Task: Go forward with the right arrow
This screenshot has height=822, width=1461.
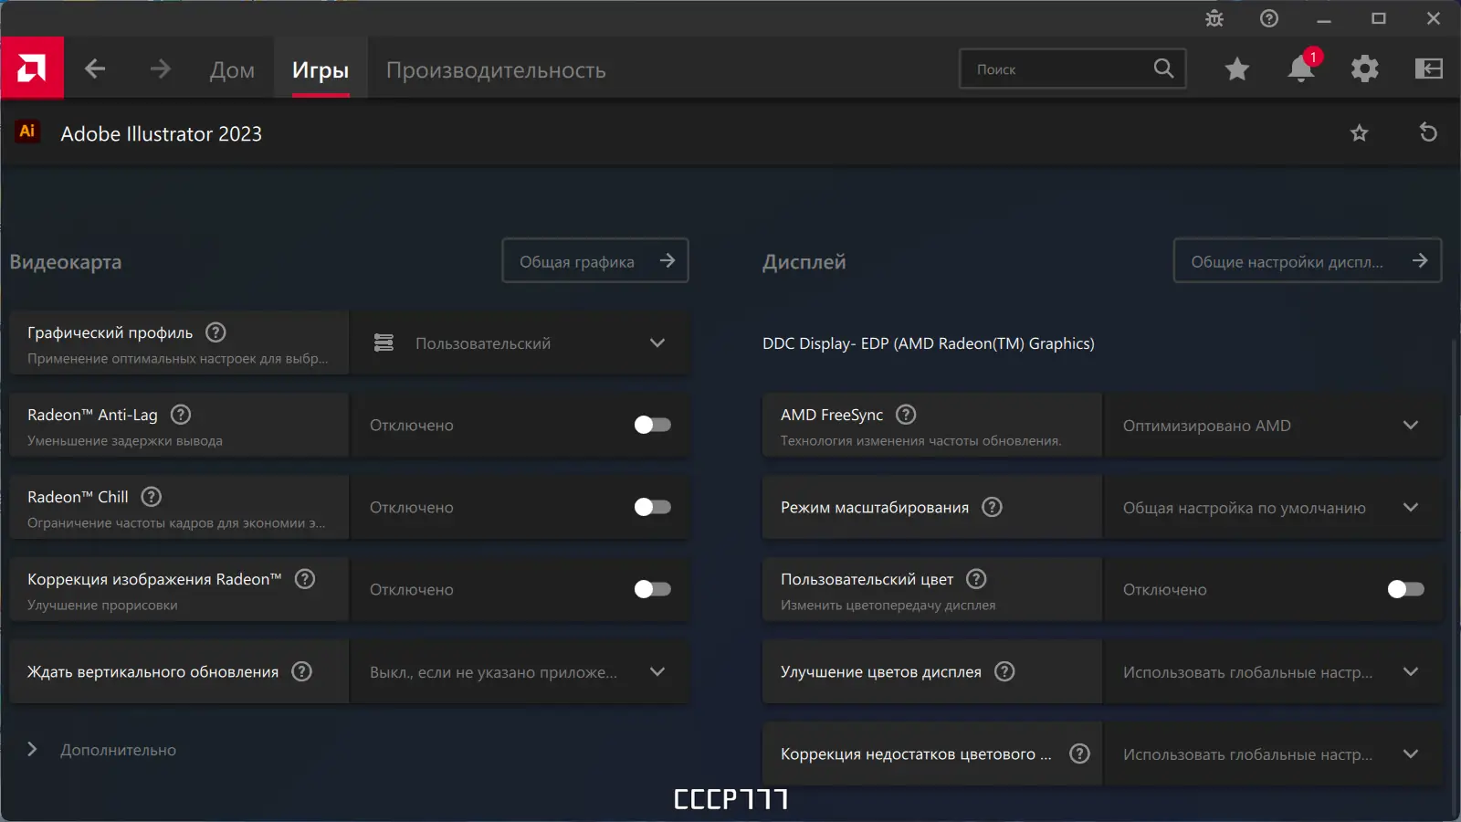Action: [161, 68]
